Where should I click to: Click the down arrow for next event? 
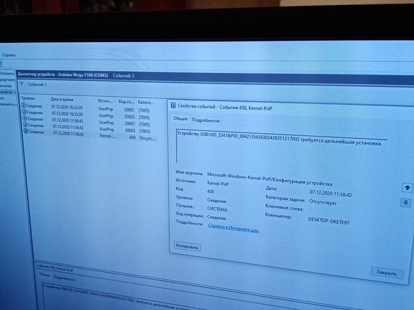coord(407,203)
